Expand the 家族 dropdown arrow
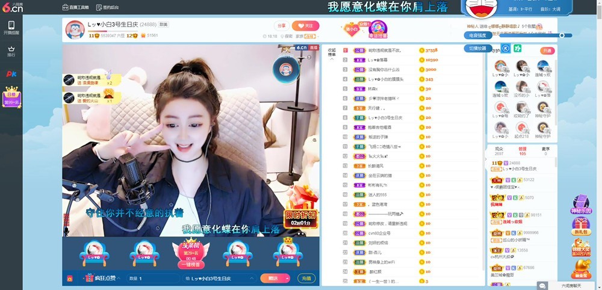Screen dimensions: 602x290 coord(318,37)
